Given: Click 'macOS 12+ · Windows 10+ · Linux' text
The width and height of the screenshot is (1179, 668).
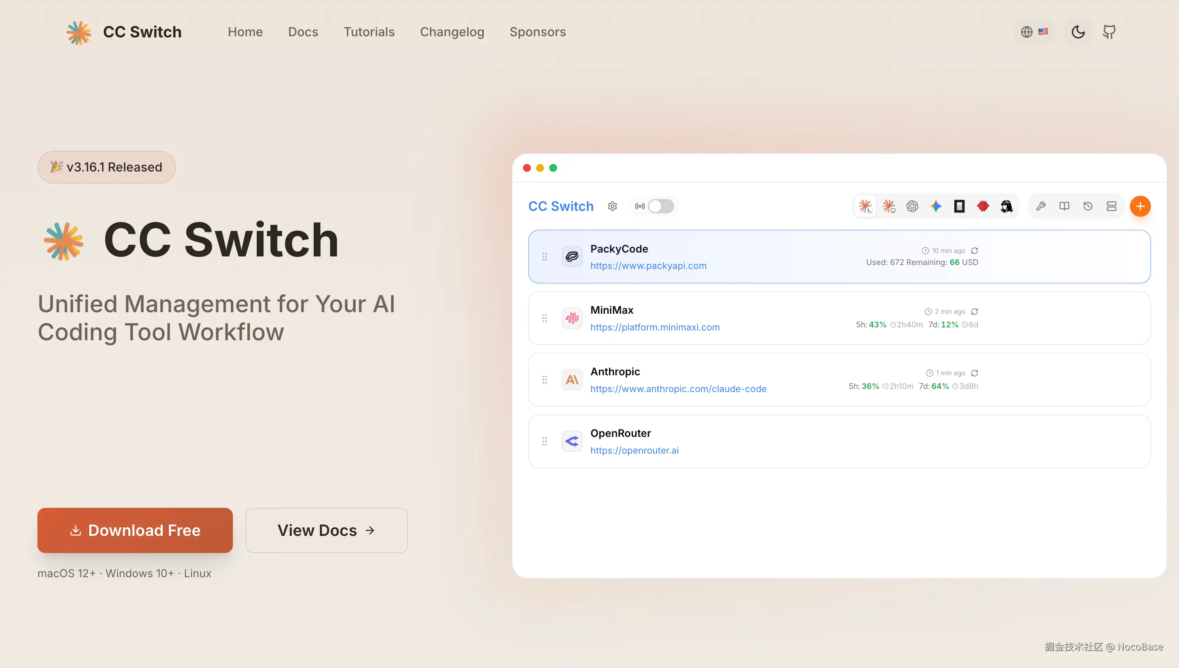Looking at the screenshot, I should click(124, 573).
